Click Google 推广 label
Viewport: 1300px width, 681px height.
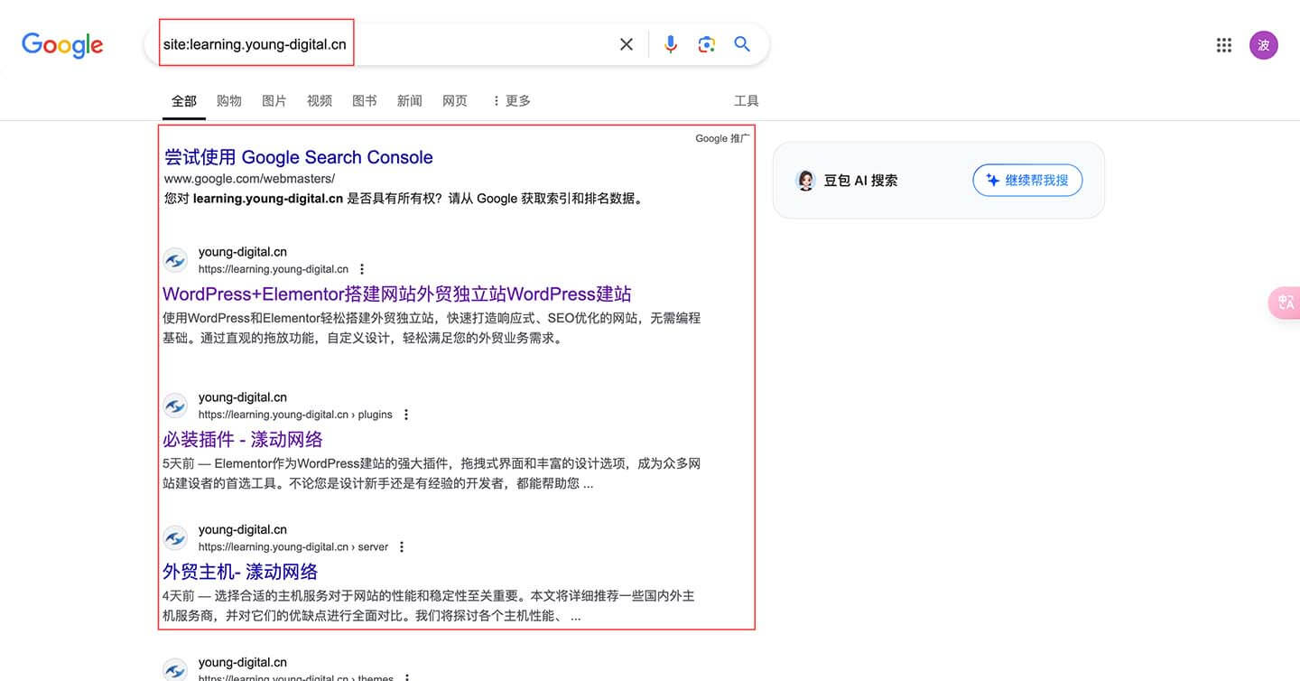pyautogui.click(x=722, y=138)
